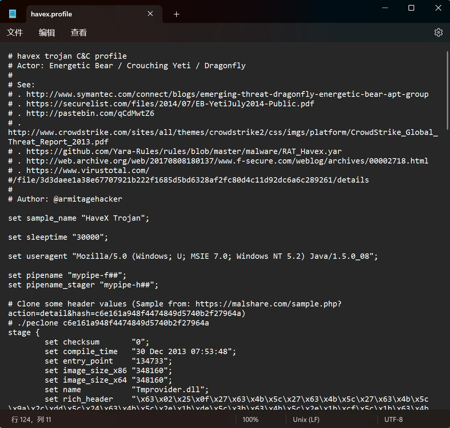Open the settings gear icon
This screenshot has width=450, height=428.
438,32
